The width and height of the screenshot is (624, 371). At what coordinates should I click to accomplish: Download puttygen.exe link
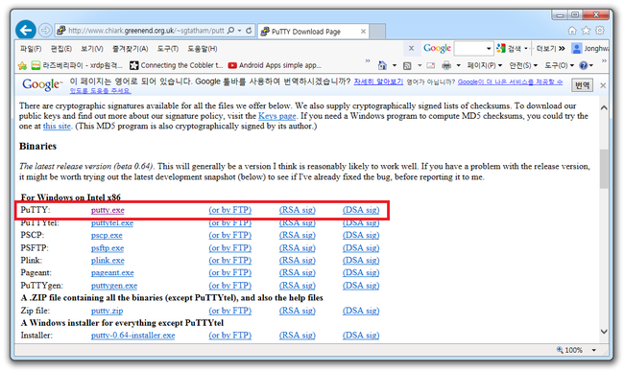(114, 286)
